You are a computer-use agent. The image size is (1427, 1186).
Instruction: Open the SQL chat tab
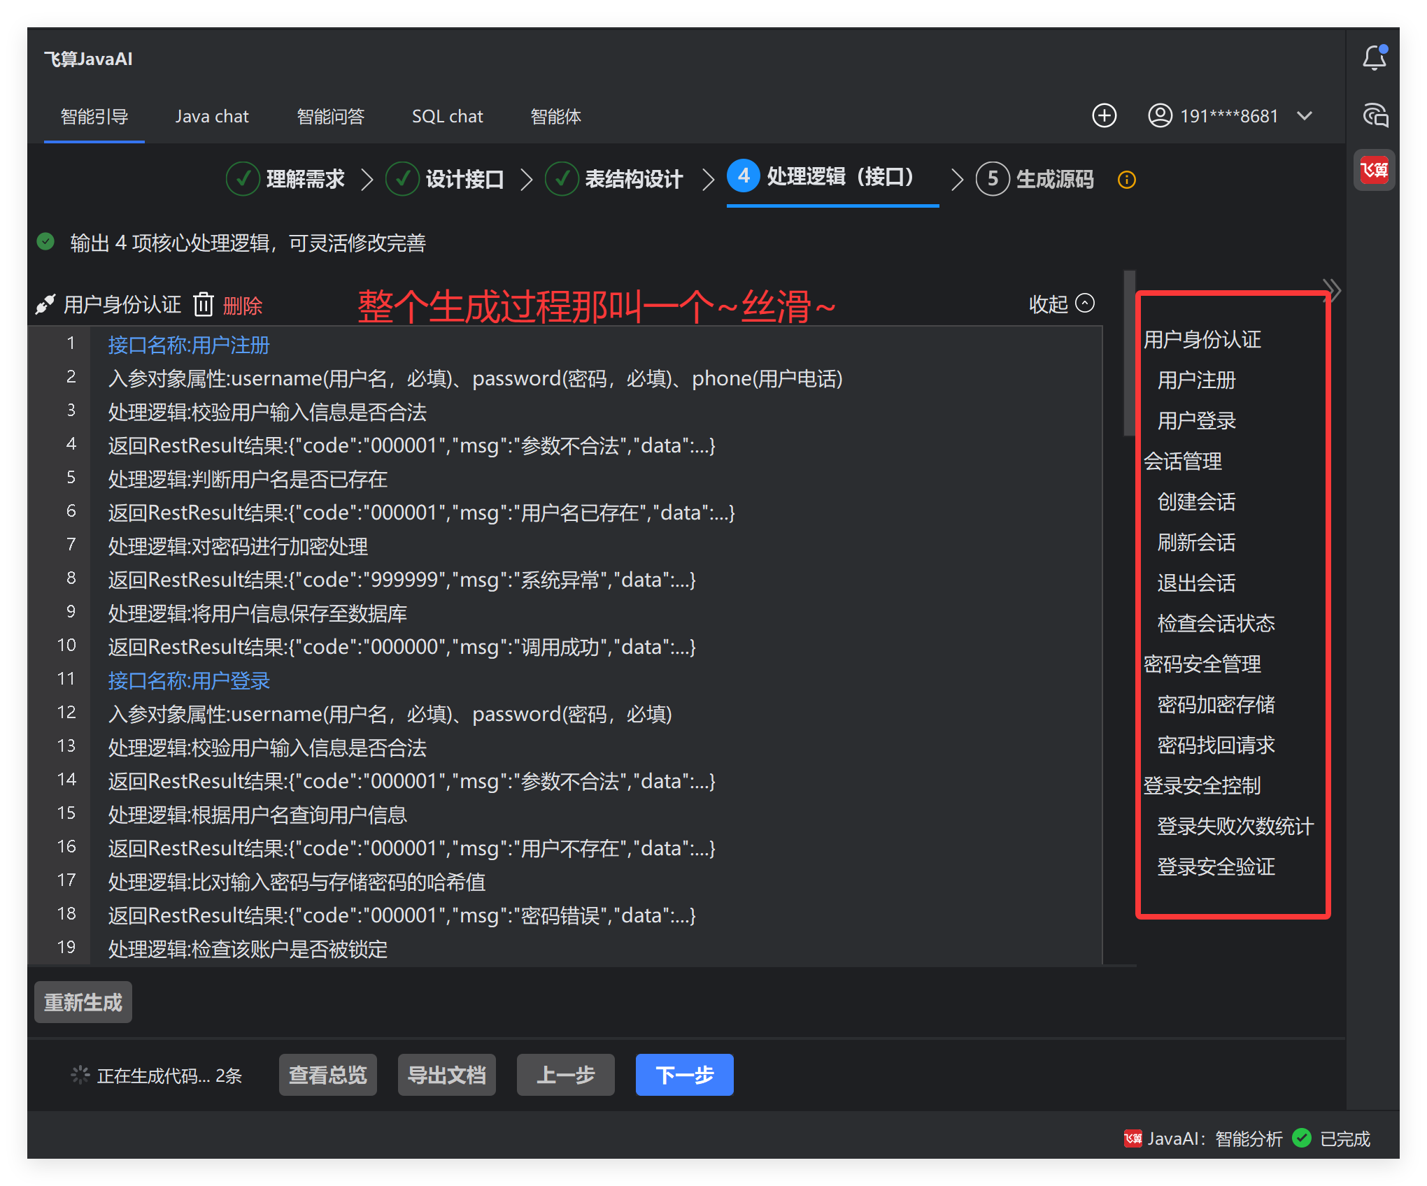[447, 116]
